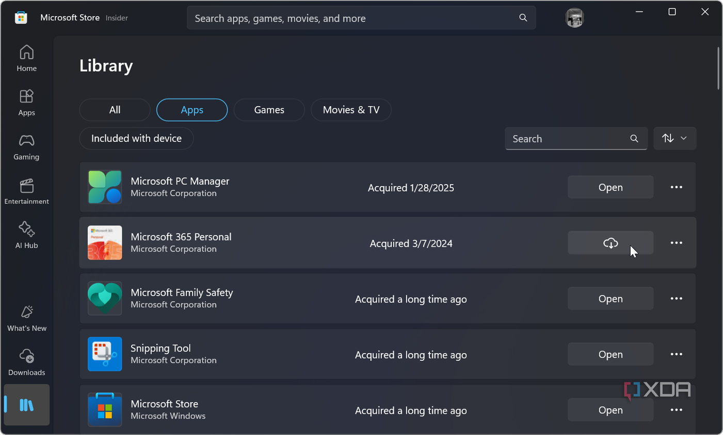This screenshot has width=723, height=435.
Task: Click the Microsoft 365 Personal thumbnail
Action: (105, 243)
